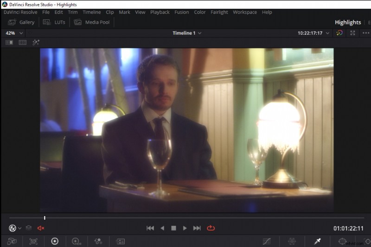The height and width of the screenshot is (247, 371).
Task: Open the LUTs panel
Action: click(54, 22)
